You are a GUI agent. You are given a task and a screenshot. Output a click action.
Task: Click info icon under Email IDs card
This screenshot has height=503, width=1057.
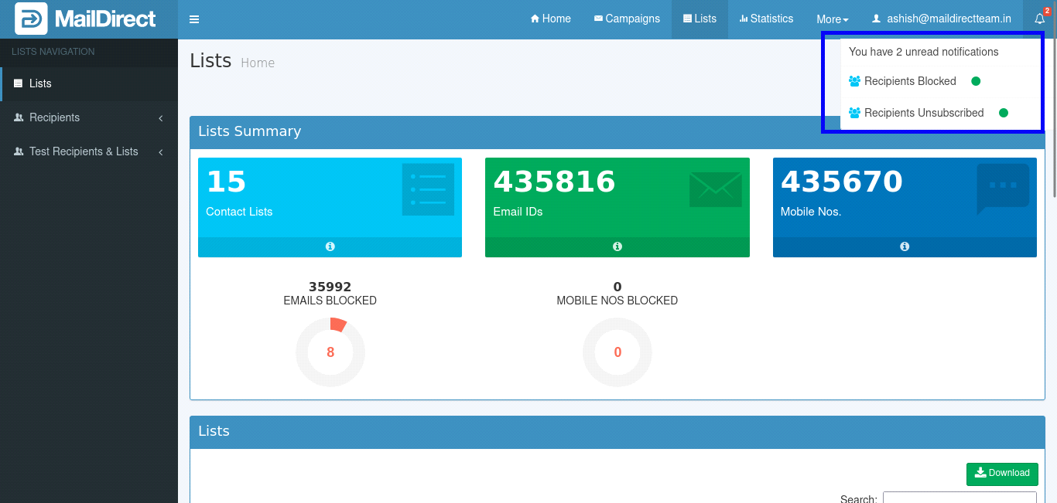point(617,246)
